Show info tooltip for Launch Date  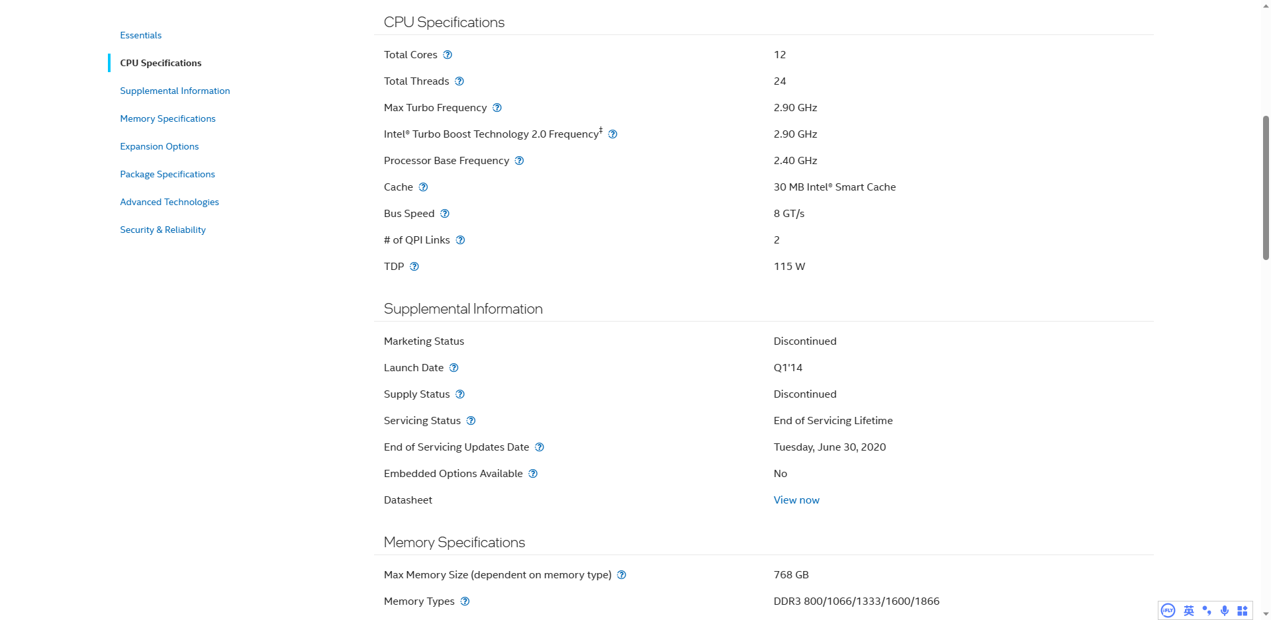click(x=454, y=368)
